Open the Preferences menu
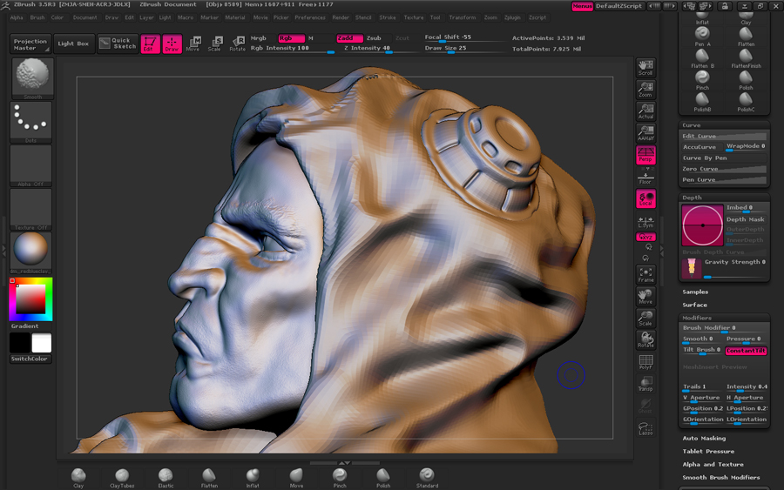The height and width of the screenshot is (490, 784). (310, 17)
